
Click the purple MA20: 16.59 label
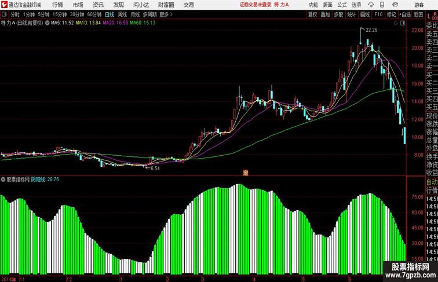click(115, 23)
